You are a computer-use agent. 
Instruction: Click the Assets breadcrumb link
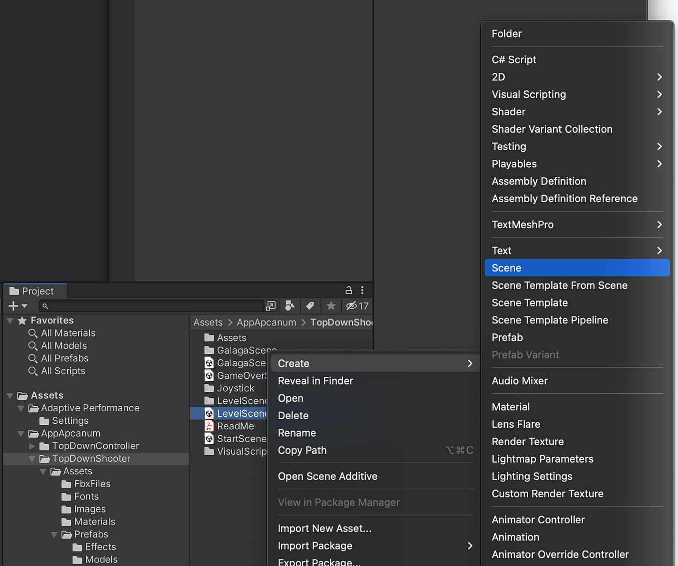208,322
